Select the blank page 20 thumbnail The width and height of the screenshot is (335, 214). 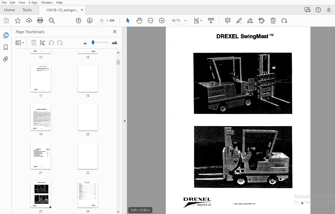[x=88, y=117]
